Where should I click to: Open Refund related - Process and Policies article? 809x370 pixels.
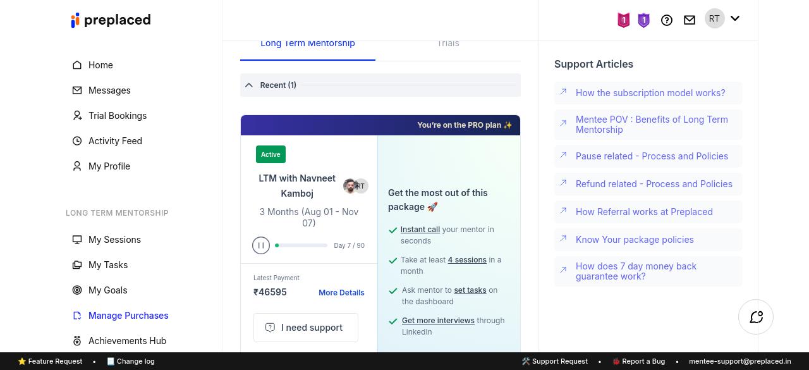tap(654, 184)
